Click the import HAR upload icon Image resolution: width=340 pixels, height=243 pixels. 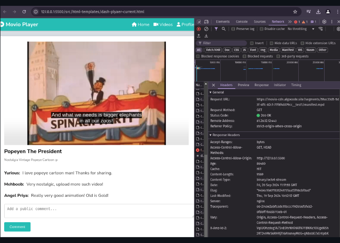click(199, 36)
